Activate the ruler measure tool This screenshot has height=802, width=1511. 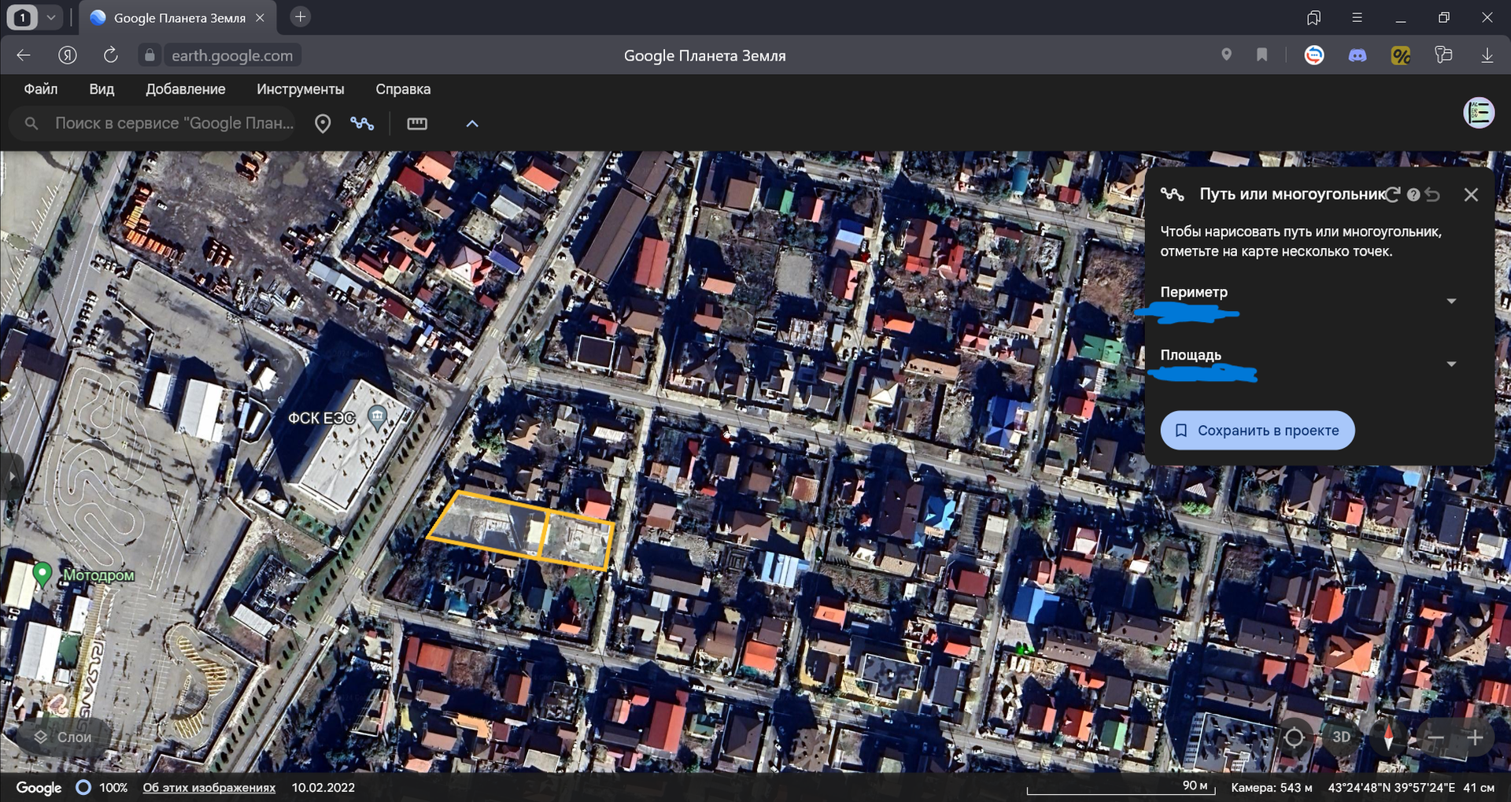(417, 124)
